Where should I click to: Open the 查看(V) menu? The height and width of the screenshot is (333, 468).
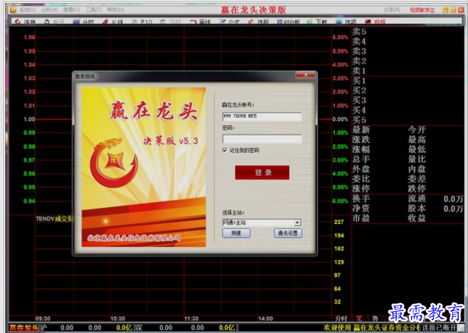[x=71, y=10]
